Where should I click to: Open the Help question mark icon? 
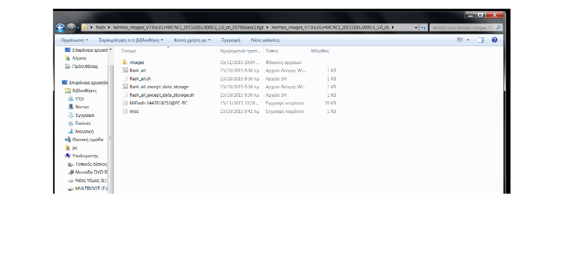(x=494, y=40)
